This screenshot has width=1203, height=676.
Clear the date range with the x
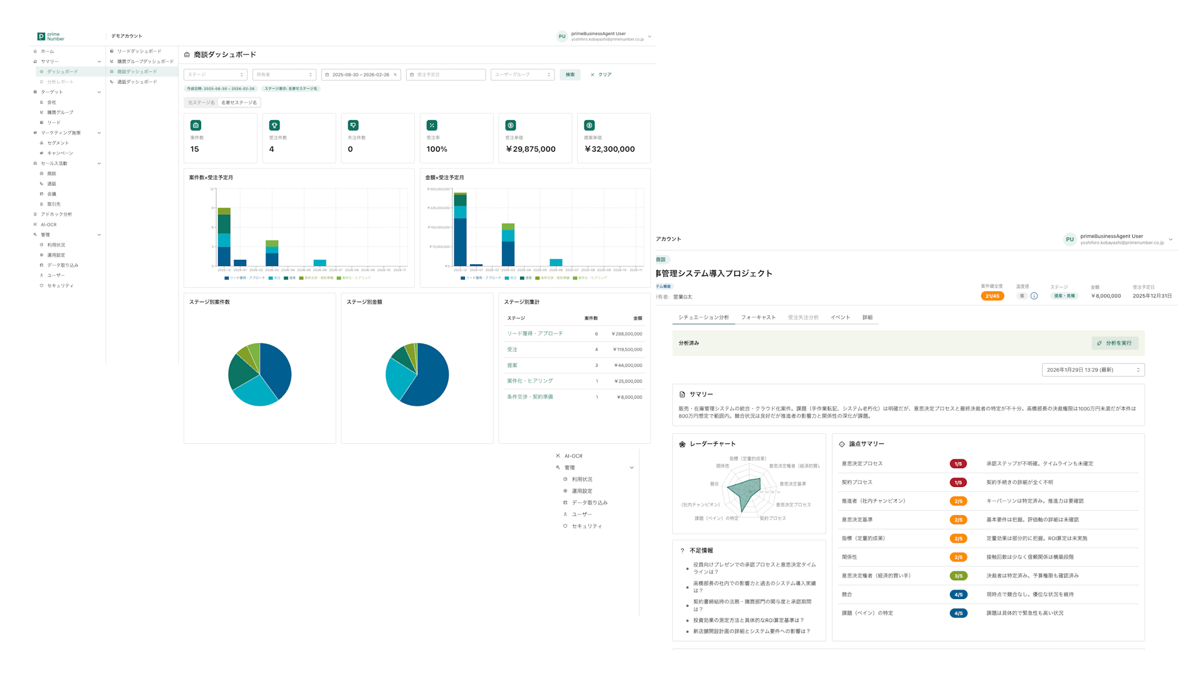[395, 74]
